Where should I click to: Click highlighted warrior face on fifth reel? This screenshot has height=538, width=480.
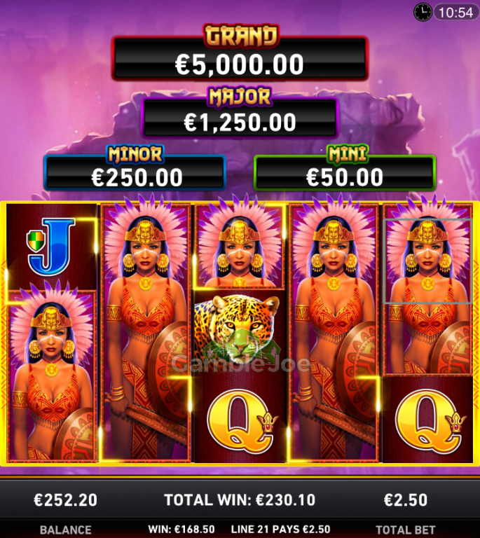(428, 261)
